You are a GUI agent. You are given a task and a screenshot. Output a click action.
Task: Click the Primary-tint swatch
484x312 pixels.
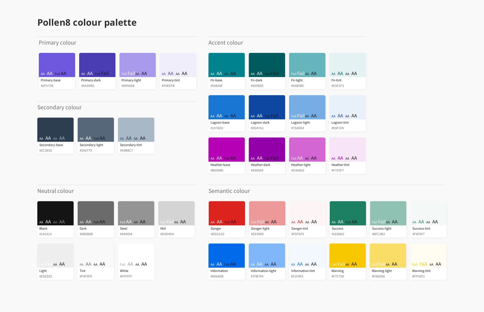point(178,65)
